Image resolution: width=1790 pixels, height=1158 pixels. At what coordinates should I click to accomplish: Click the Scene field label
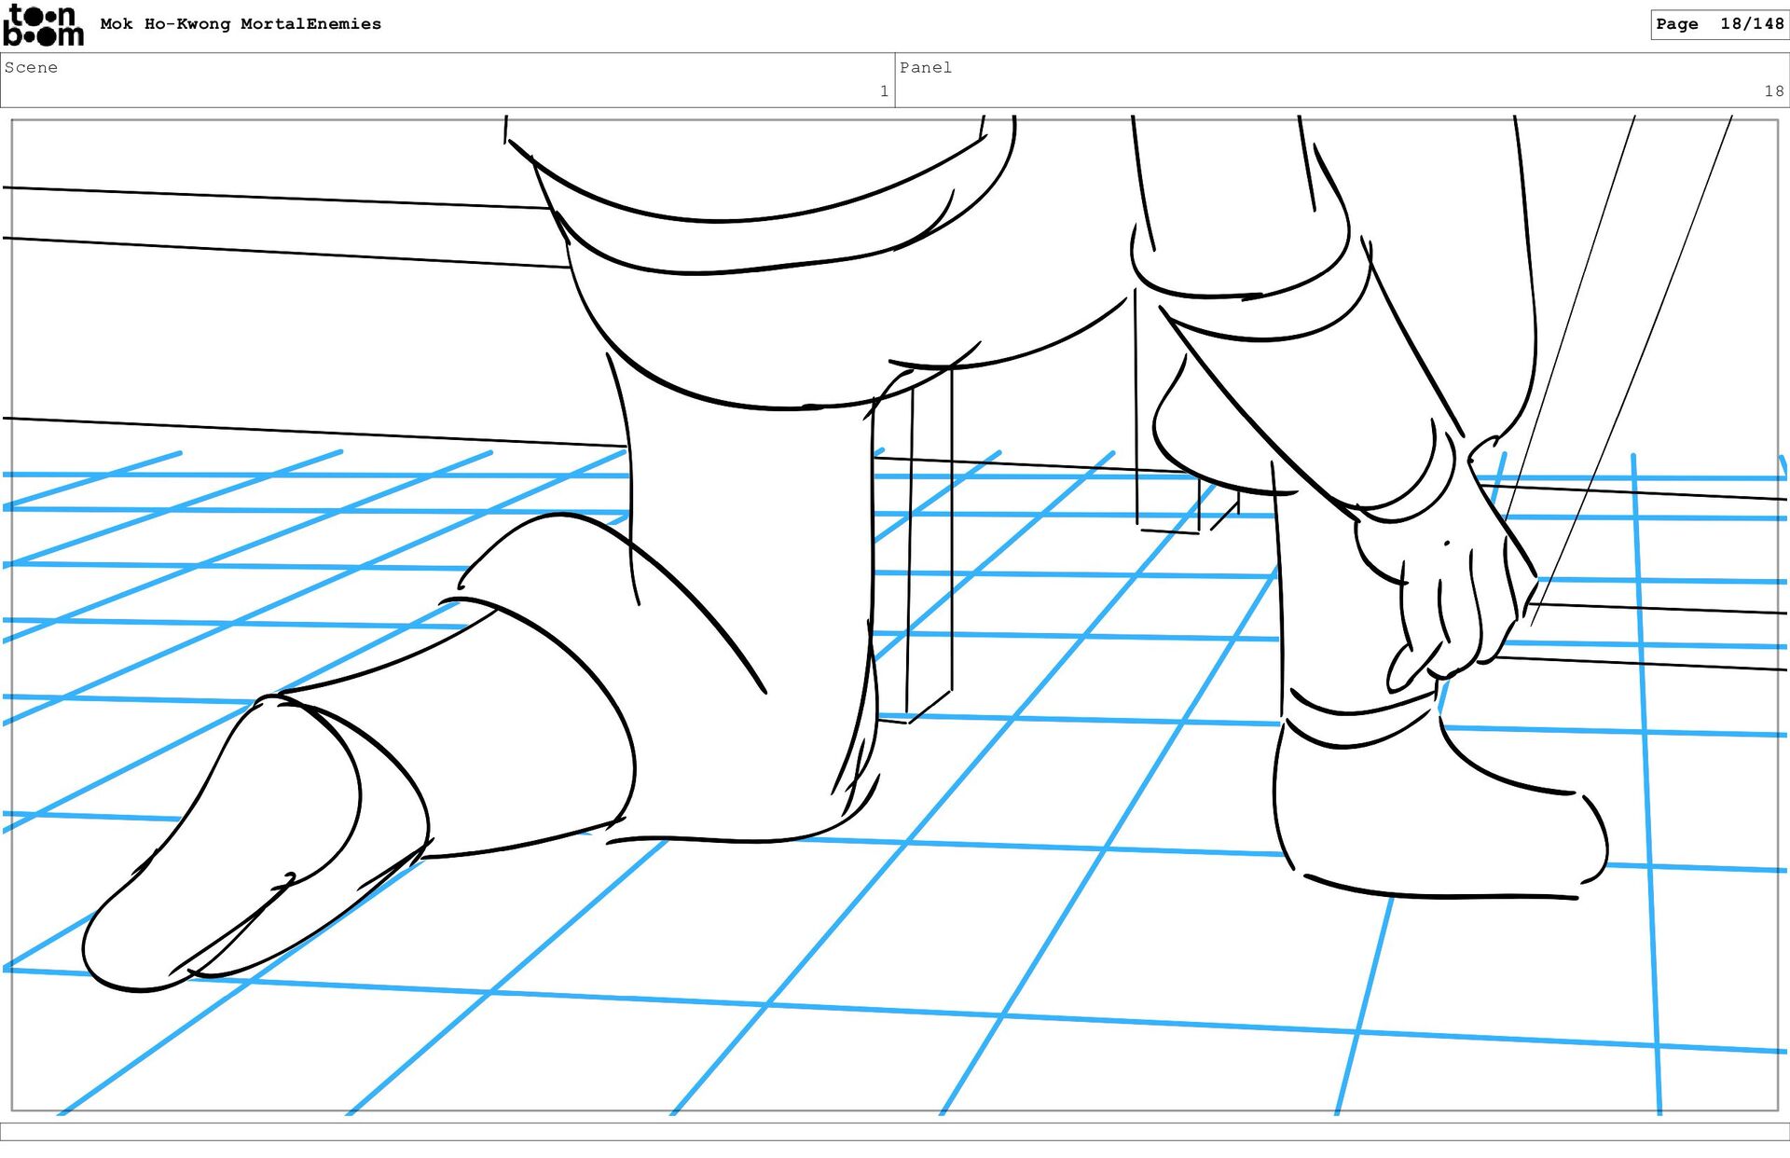click(31, 67)
